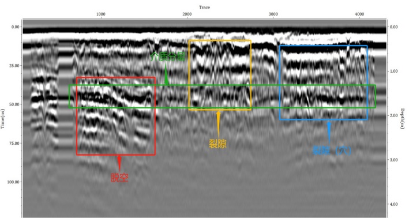Click the 1000 trace tick label

(x=101, y=14)
